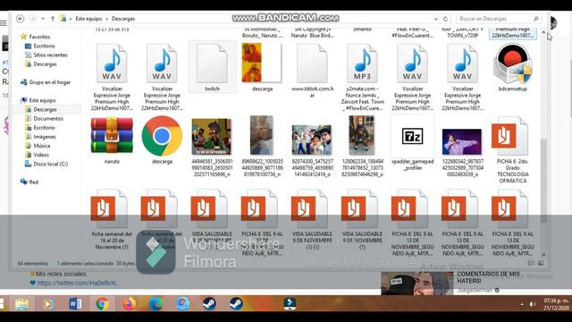The height and width of the screenshot is (322, 572).
Task: Select the y2mate.com MP3 file
Action: click(x=362, y=64)
